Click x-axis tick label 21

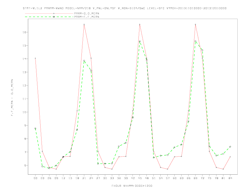(84, 178)
